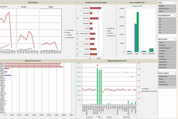The image size is (178, 119).
Task: Click the Sales legend entry in Sales vs Budget
Action: coord(140,6)
